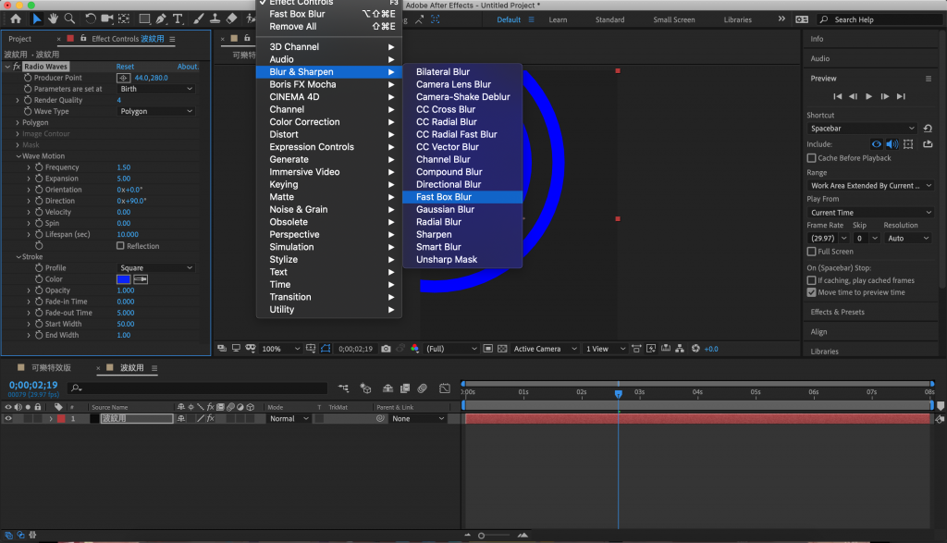The width and height of the screenshot is (947, 543).
Task: Go to the Home screen icon
Action: [x=16, y=19]
